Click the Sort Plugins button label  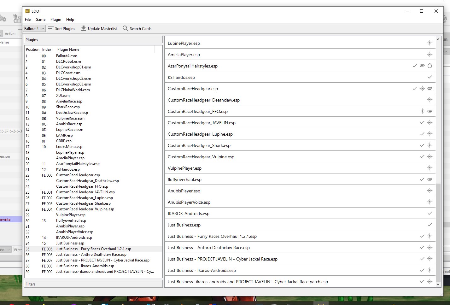point(65,29)
